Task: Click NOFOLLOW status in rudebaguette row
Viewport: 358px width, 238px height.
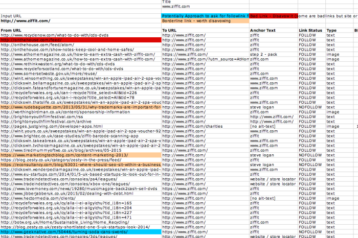Action: (x=311, y=107)
